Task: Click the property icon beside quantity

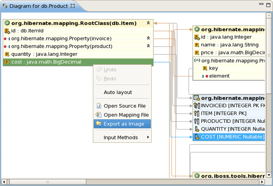Action: point(7,54)
